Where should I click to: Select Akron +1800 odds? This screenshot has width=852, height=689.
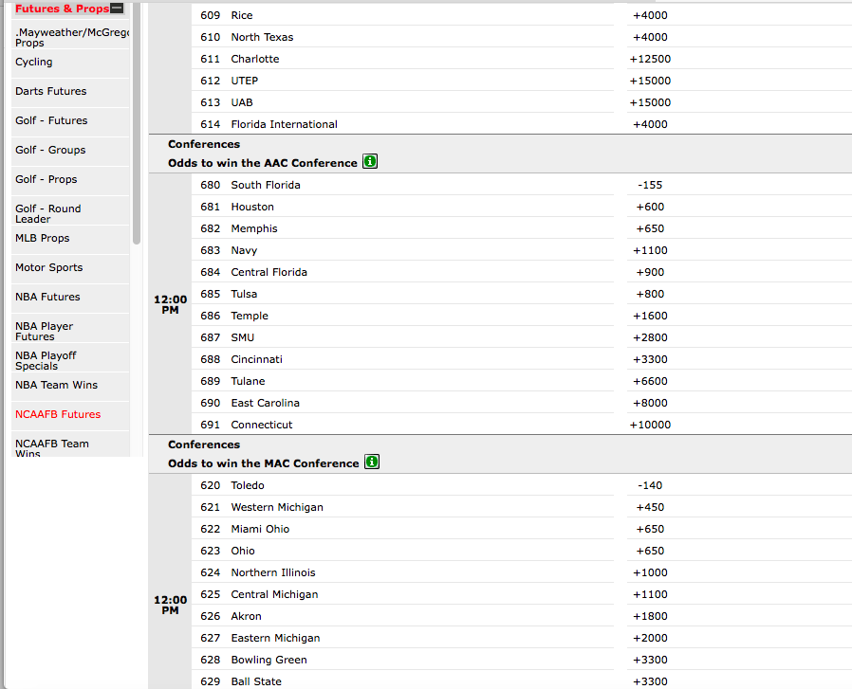coord(650,616)
